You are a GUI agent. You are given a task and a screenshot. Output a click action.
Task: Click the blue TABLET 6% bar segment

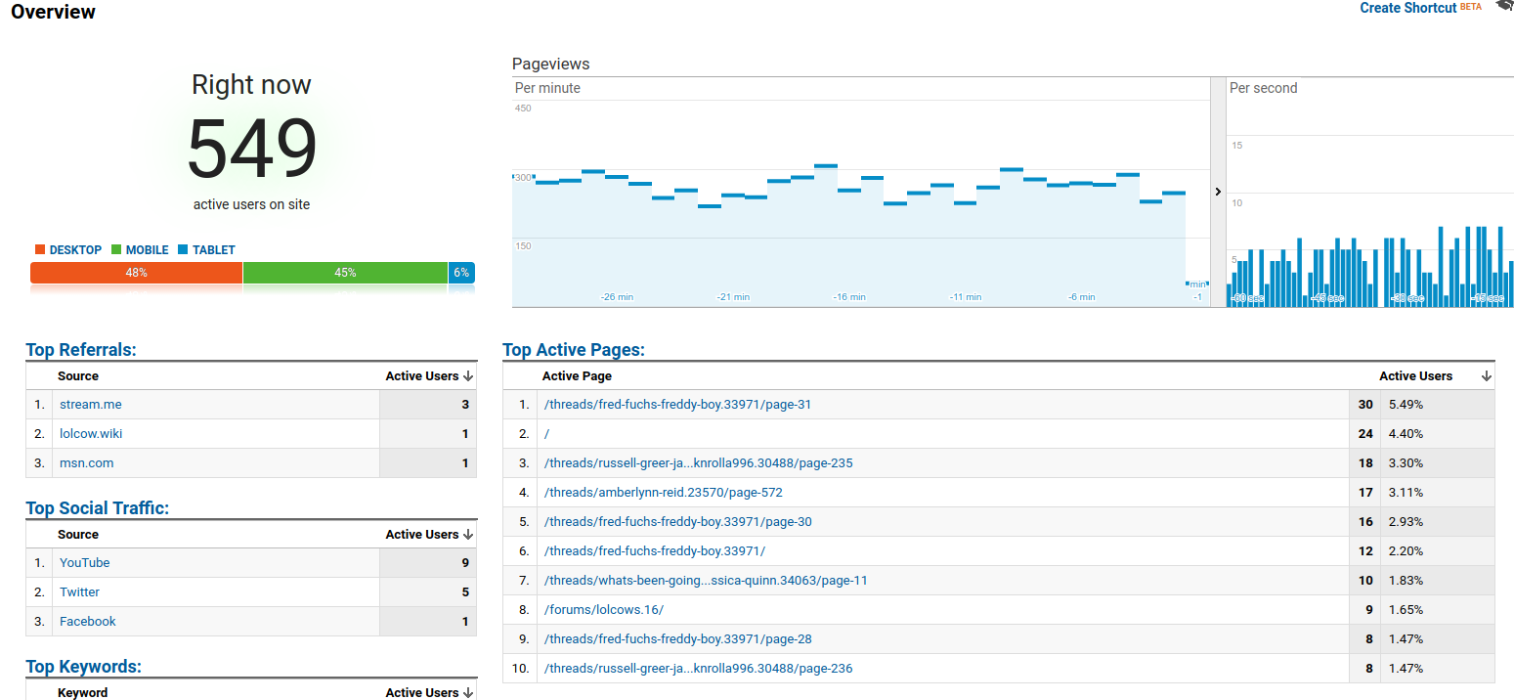(461, 273)
